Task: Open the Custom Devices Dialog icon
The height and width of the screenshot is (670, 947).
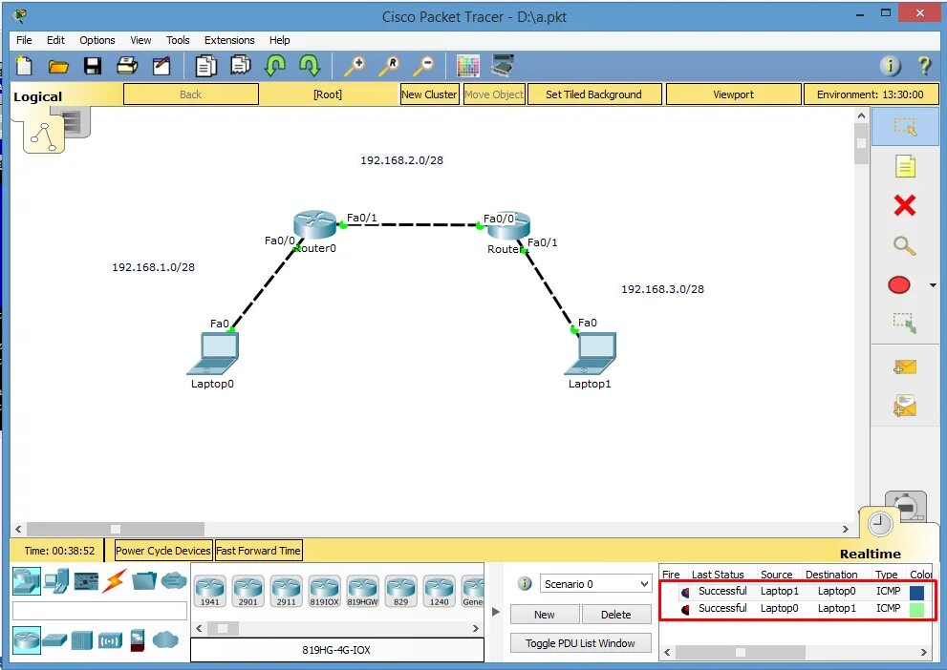Action: coord(503,65)
